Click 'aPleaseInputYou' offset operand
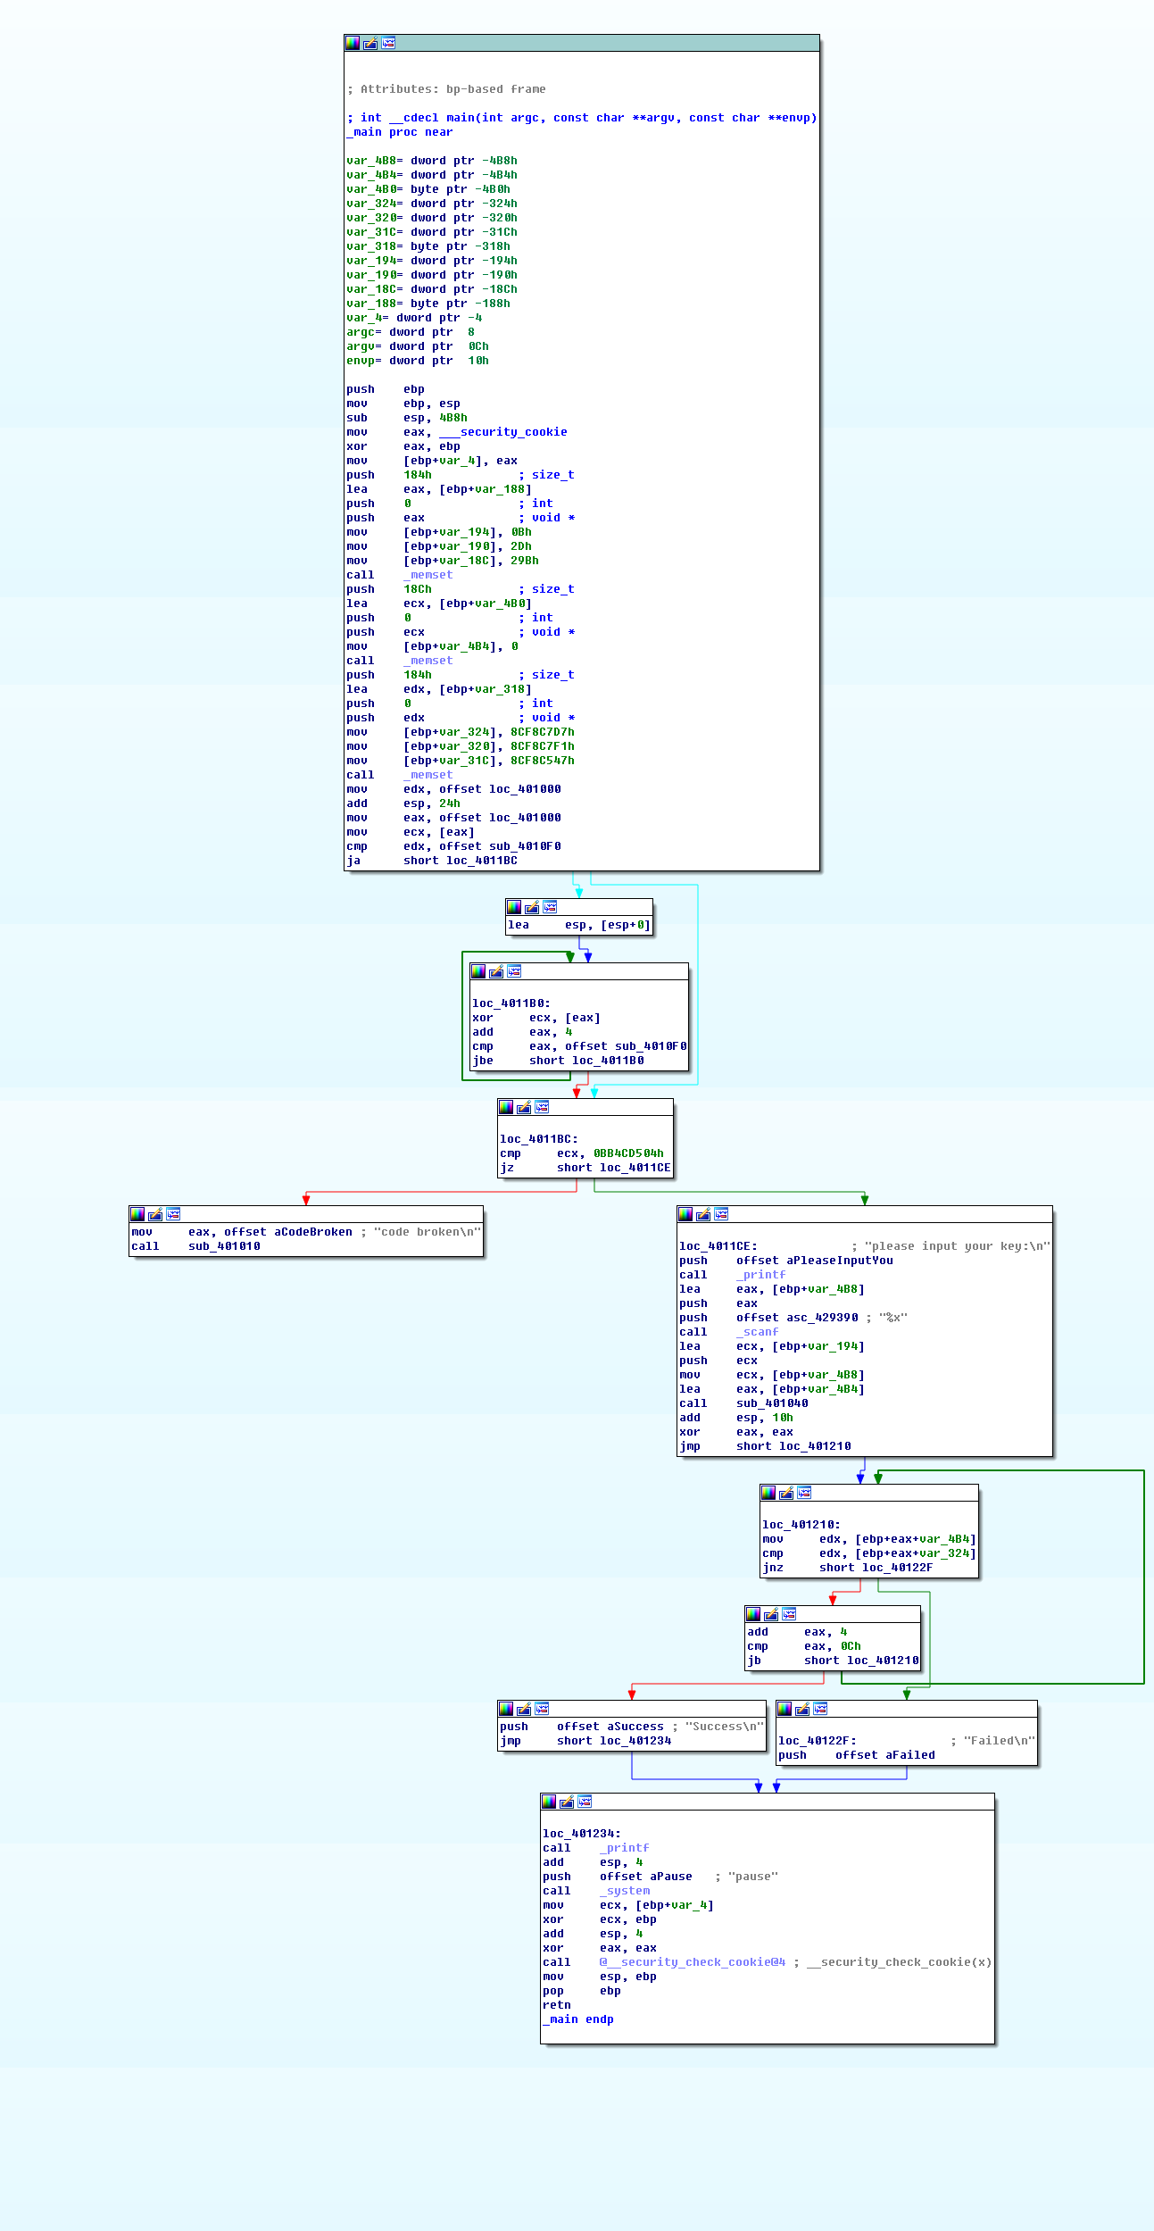This screenshot has width=1154, height=2231. pyautogui.click(x=839, y=1261)
